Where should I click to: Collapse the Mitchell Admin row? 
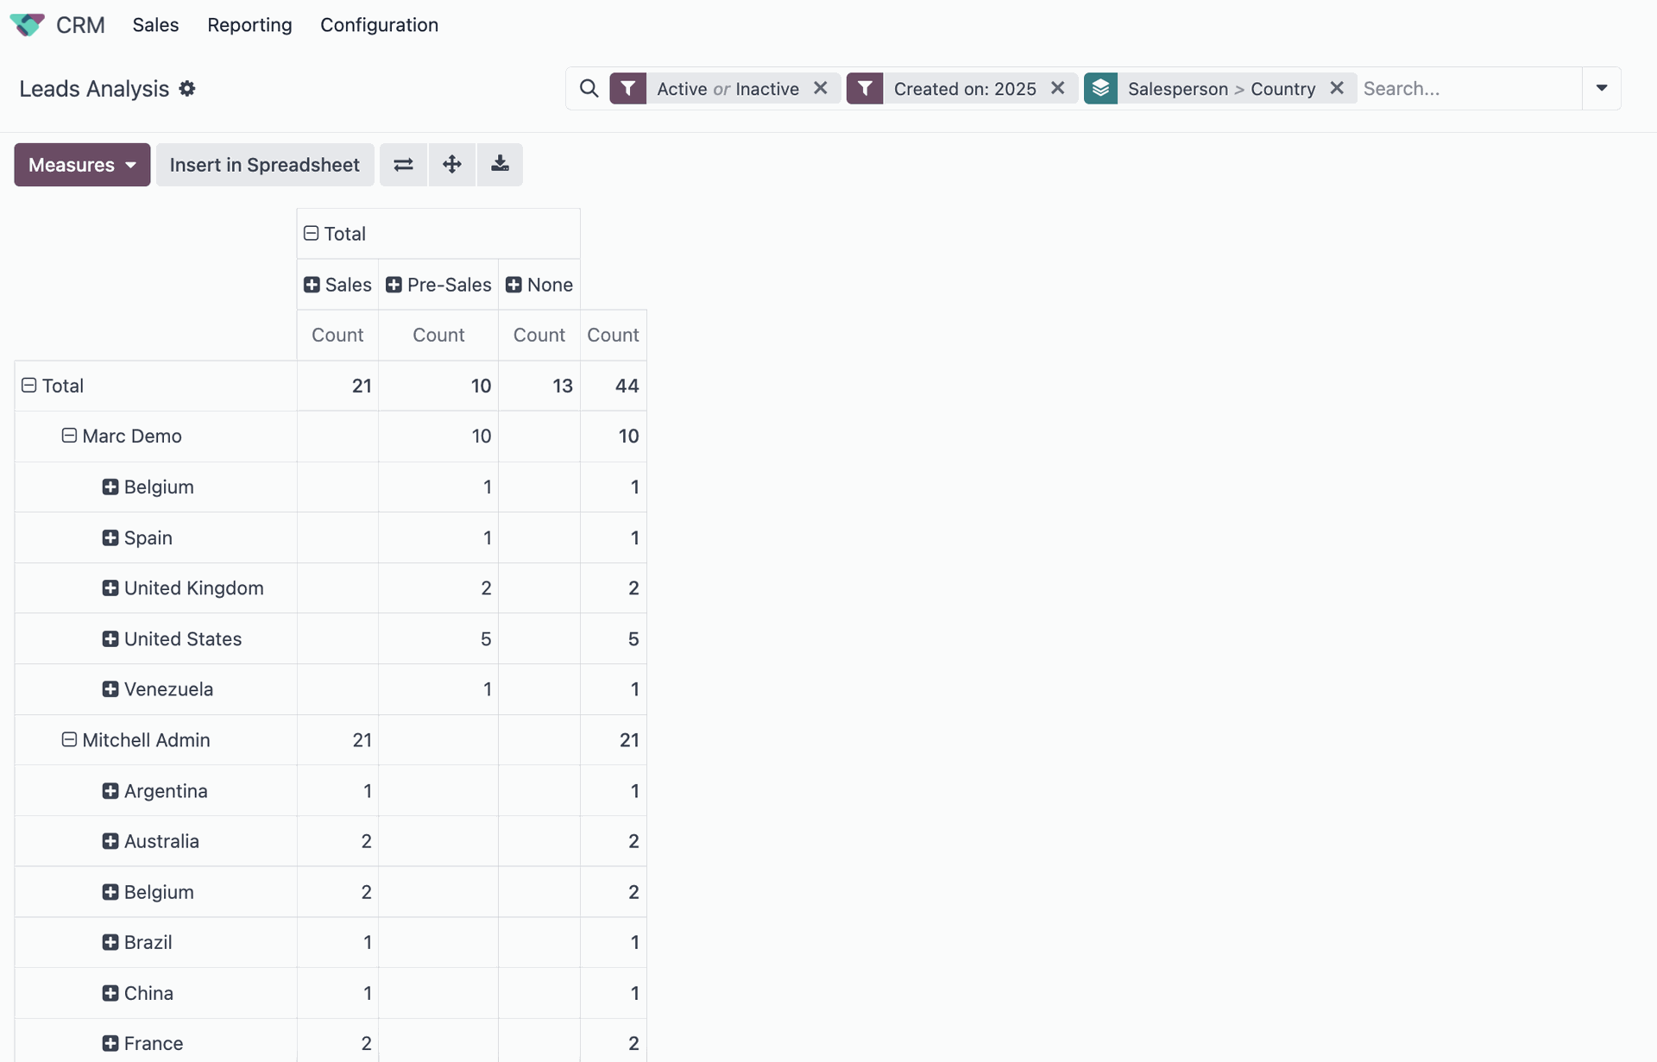click(69, 740)
